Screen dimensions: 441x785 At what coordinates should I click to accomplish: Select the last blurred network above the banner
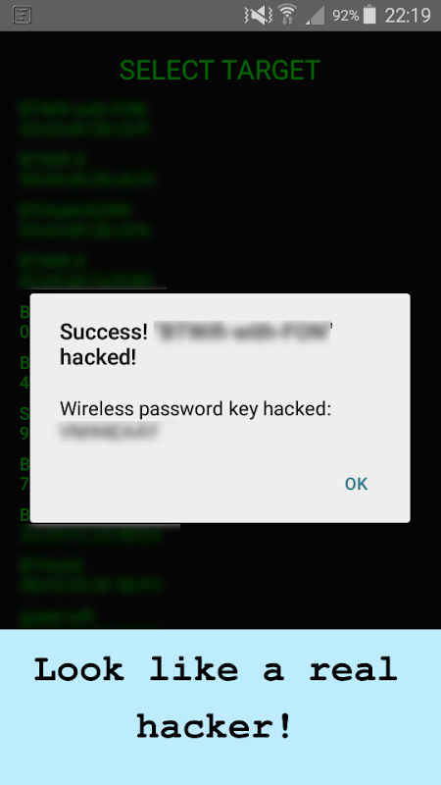pos(58,619)
